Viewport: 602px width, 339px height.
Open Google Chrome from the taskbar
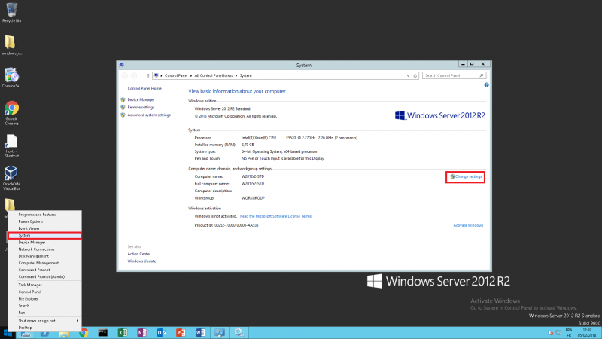pos(84,333)
